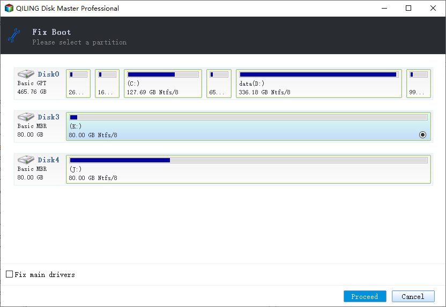Click the 465.76 GB size text
Viewport: 446px width, 307px height.
pyautogui.click(x=32, y=92)
